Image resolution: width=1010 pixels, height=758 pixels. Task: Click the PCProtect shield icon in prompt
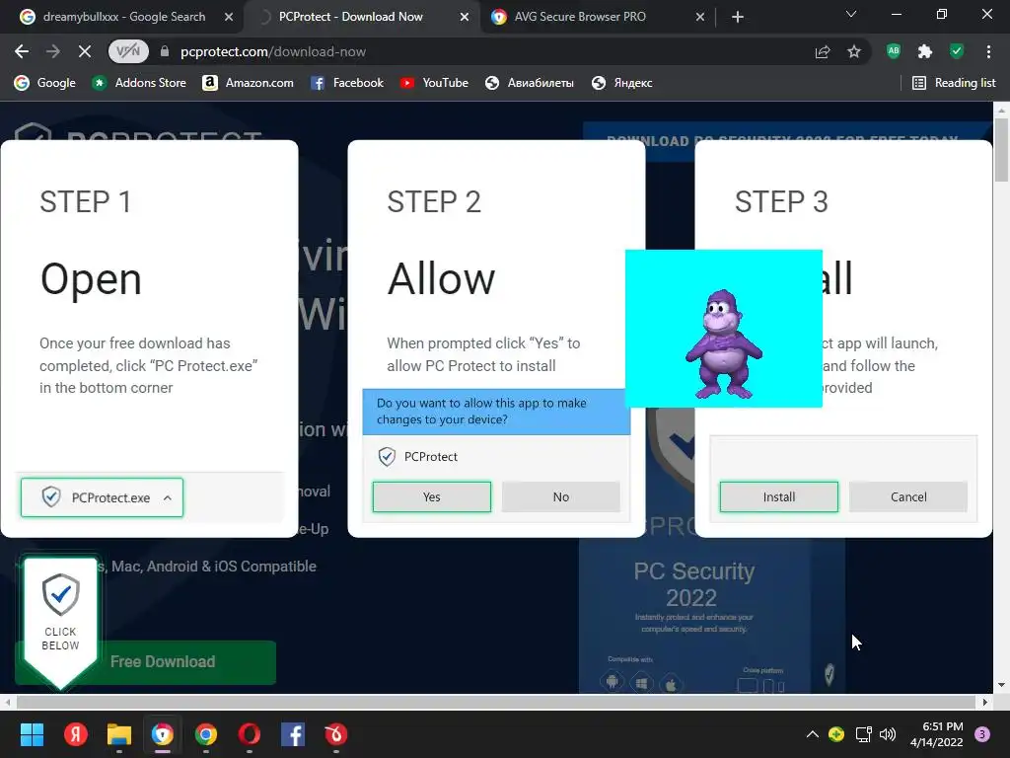click(x=387, y=456)
